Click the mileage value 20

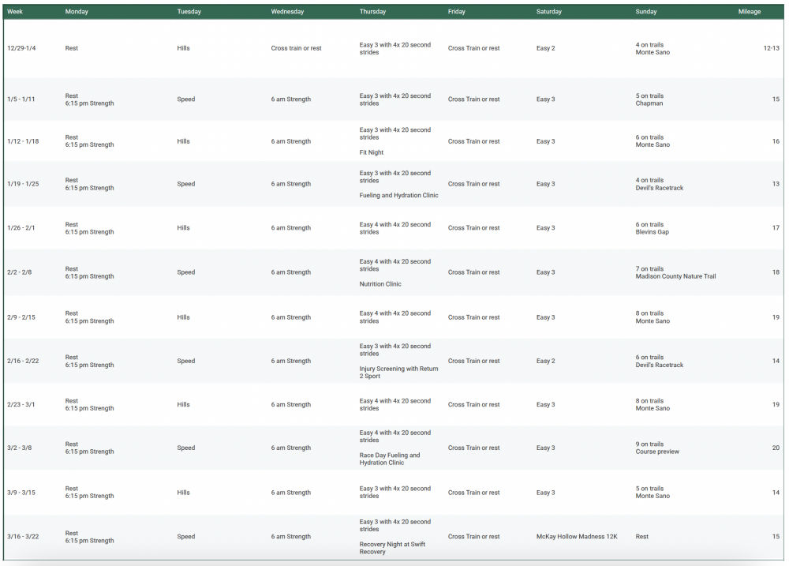pyautogui.click(x=776, y=448)
